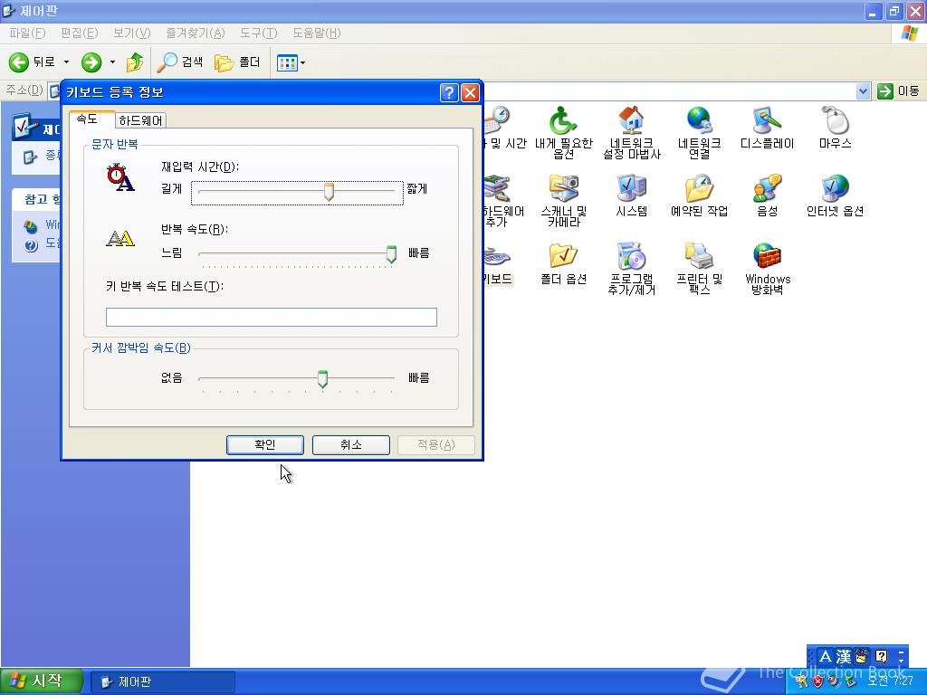Open the 음성 icon

[767, 195]
